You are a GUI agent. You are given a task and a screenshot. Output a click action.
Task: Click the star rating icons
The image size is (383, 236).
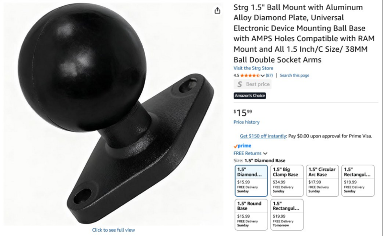point(250,76)
